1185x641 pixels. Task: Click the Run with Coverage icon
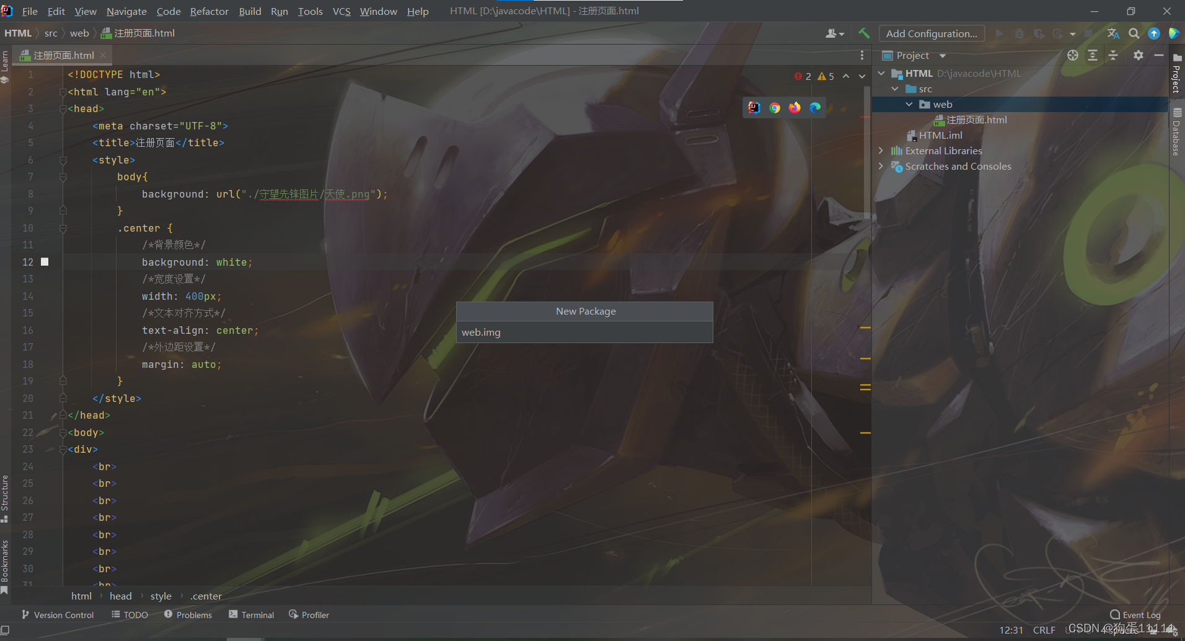(x=1039, y=33)
